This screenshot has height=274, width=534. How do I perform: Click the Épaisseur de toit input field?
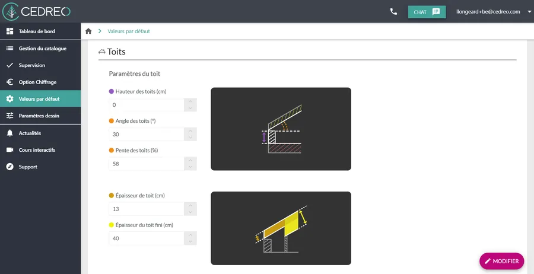click(145, 209)
